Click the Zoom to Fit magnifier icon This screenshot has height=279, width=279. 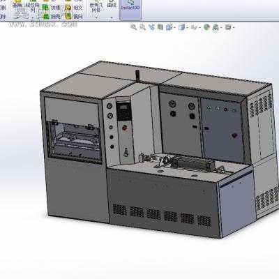click(x=134, y=27)
